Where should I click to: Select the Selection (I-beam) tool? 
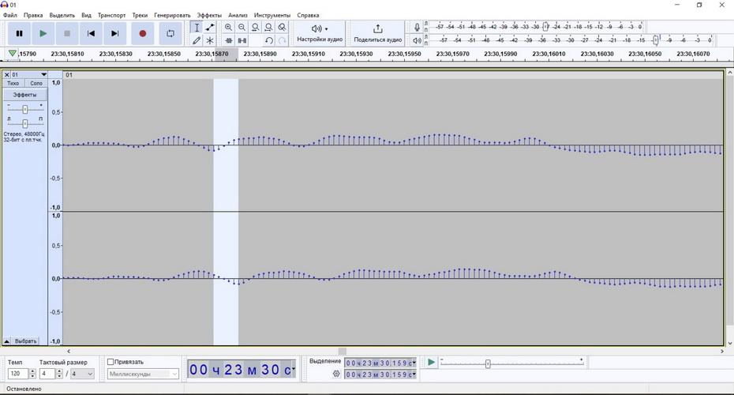(x=197, y=28)
